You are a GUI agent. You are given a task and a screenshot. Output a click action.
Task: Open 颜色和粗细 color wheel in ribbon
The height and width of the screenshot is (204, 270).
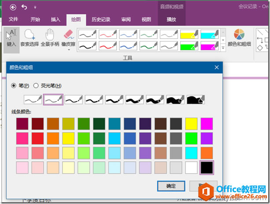pyautogui.click(x=239, y=38)
